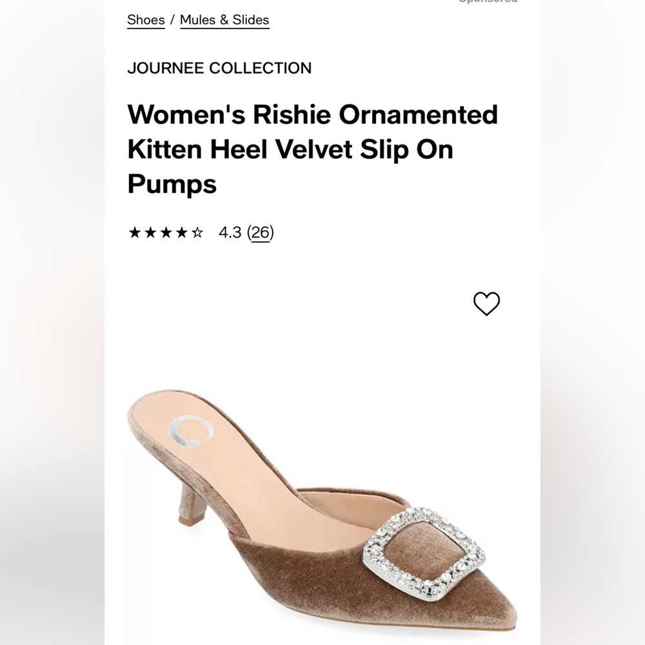Click the second rating star
Image resolution: width=645 pixels, height=645 pixels.
(x=150, y=233)
